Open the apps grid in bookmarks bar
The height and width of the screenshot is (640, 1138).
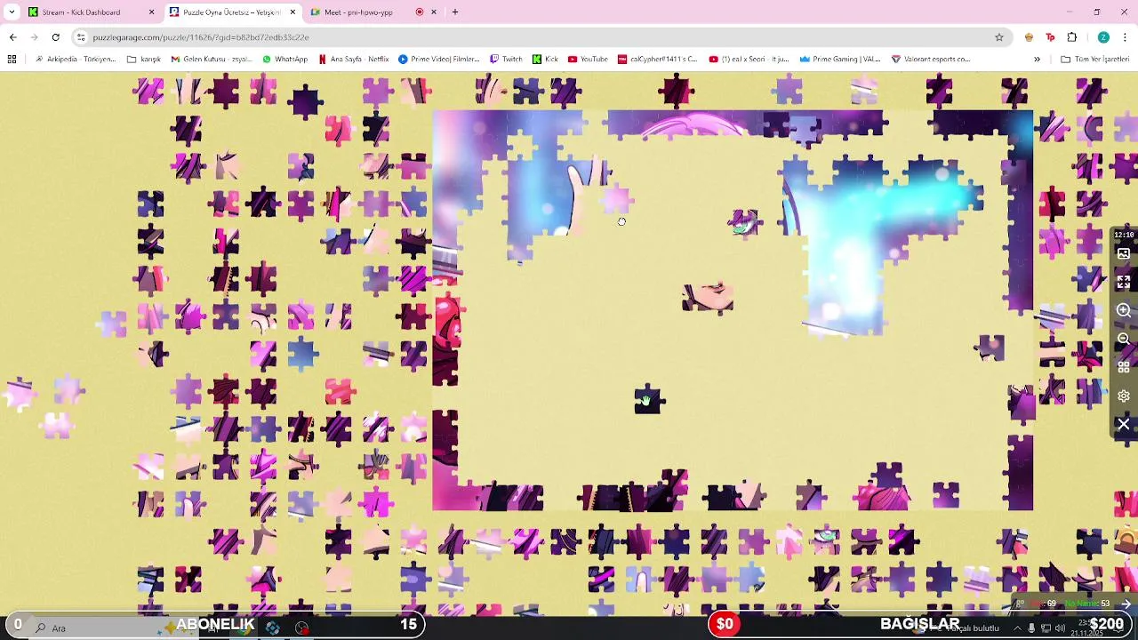point(12,60)
